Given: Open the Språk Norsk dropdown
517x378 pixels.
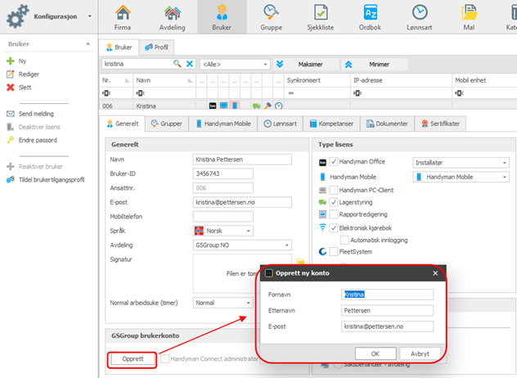Looking at the screenshot, I should 223,231.
